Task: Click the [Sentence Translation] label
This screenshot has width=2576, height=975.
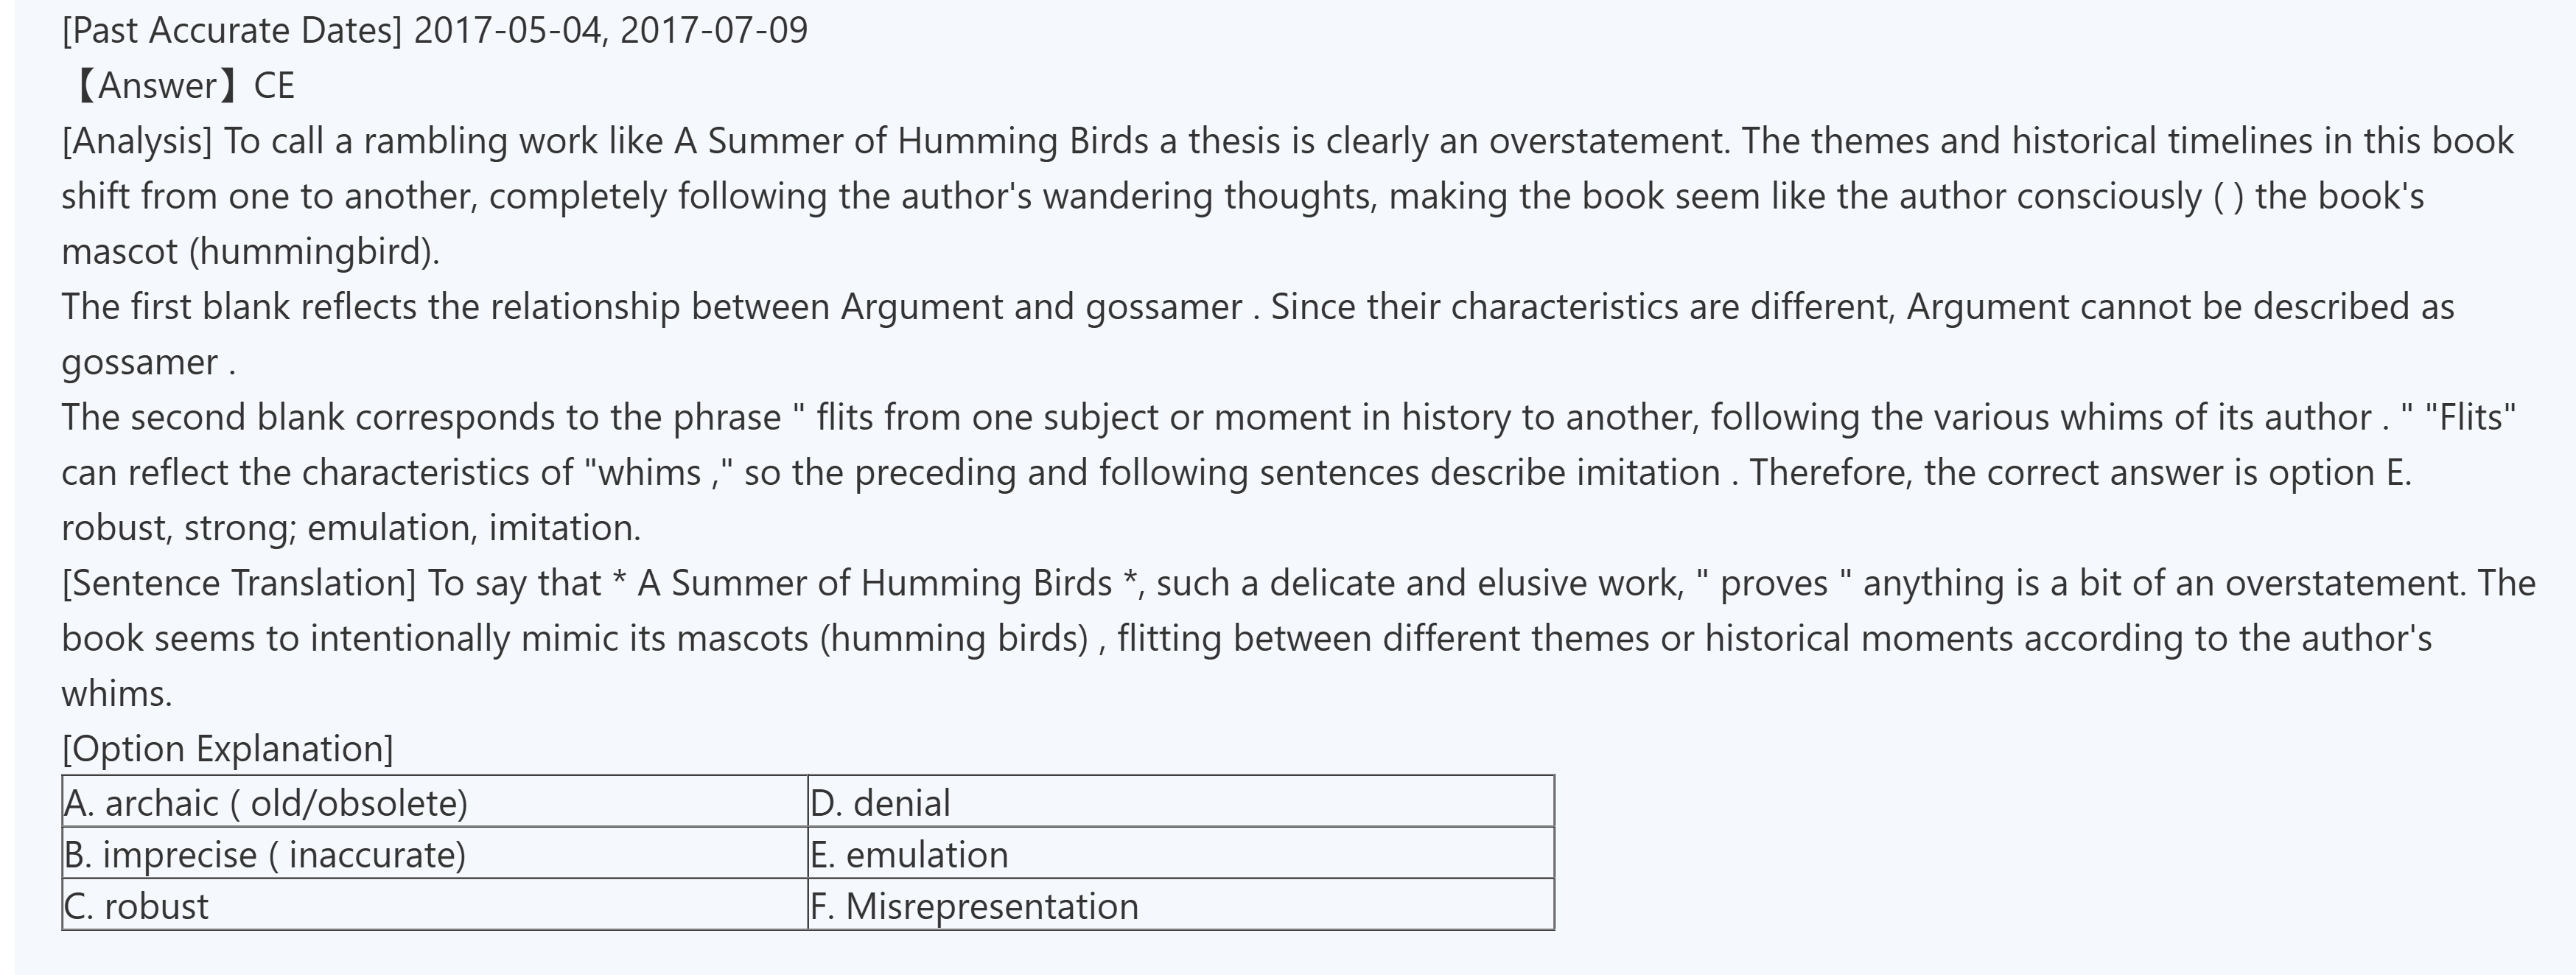Action: (238, 583)
